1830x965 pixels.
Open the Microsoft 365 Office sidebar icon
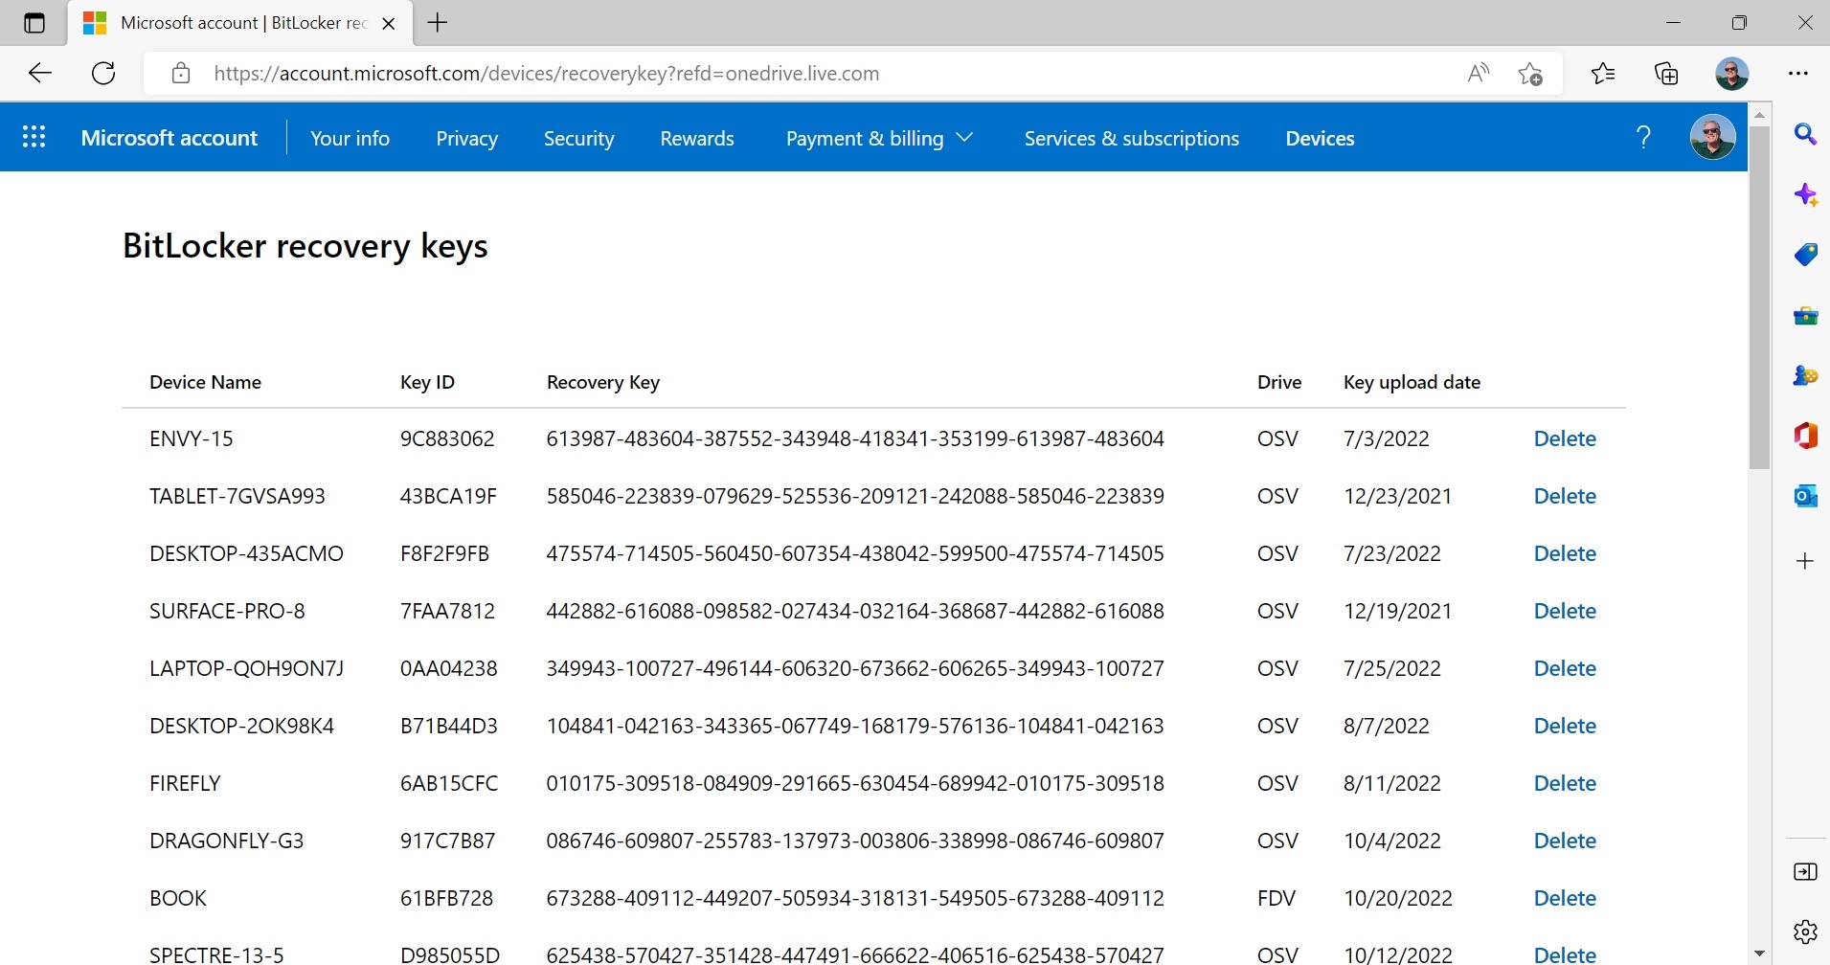[1805, 436]
